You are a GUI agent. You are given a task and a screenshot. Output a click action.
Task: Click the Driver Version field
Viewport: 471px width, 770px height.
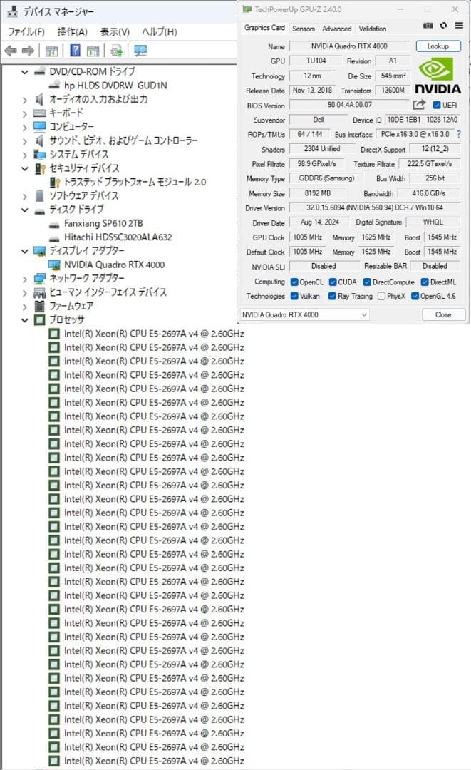point(374,207)
